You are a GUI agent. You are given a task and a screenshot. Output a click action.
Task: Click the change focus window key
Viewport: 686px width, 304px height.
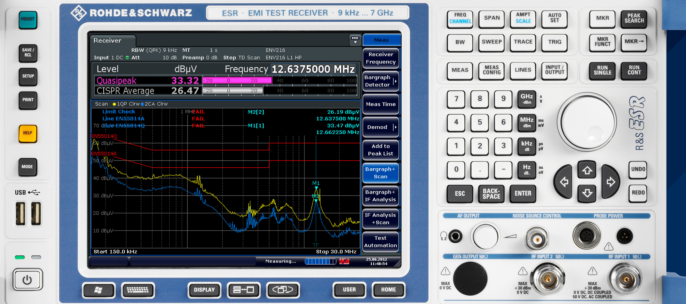[x=283, y=290]
